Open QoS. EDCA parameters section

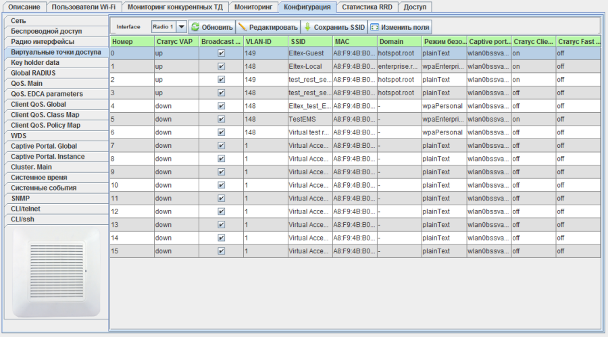point(57,94)
